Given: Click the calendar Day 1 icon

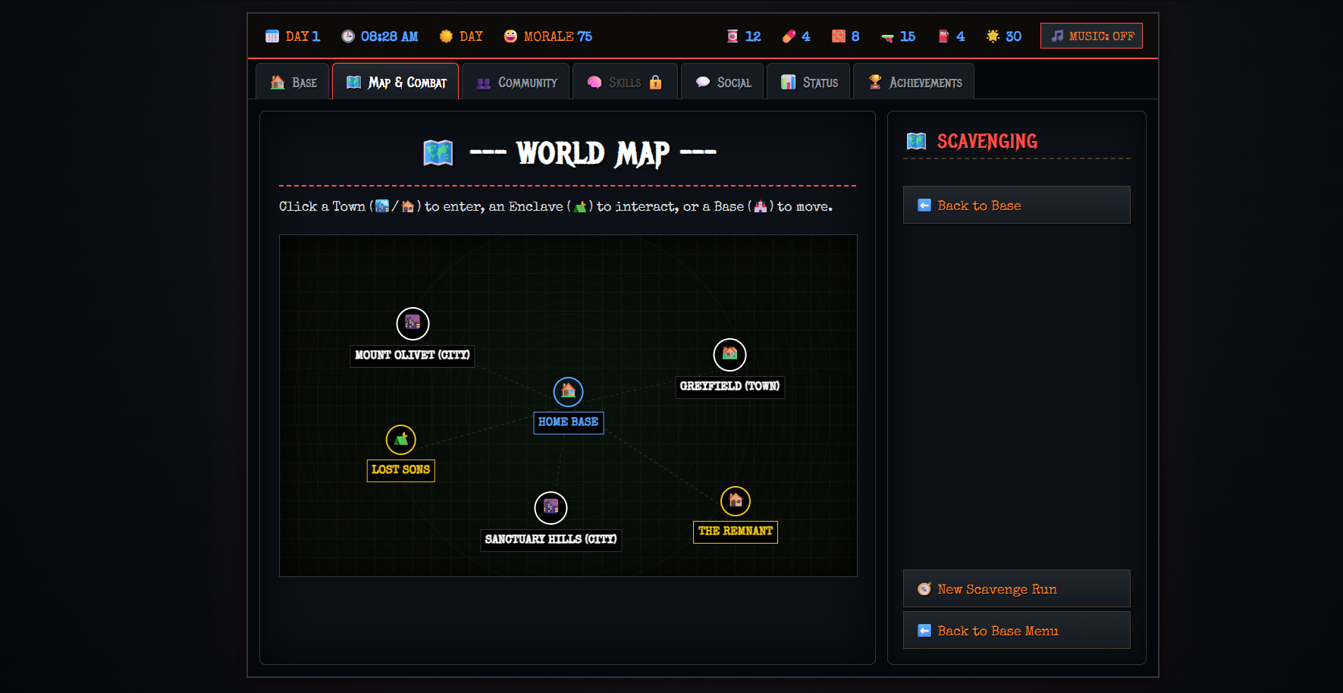Looking at the screenshot, I should pyautogui.click(x=272, y=36).
